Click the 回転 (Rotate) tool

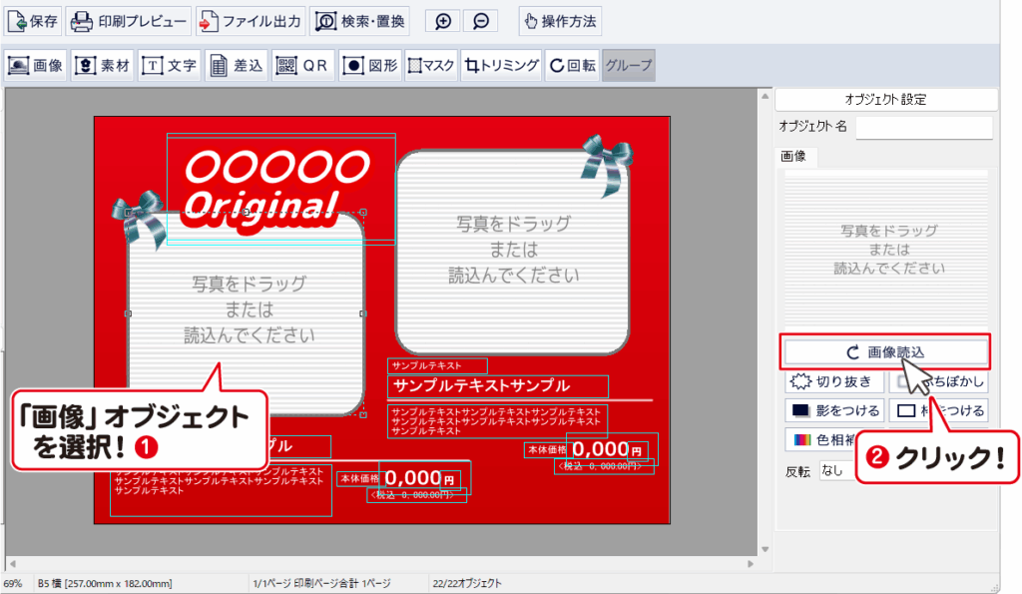(x=573, y=66)
